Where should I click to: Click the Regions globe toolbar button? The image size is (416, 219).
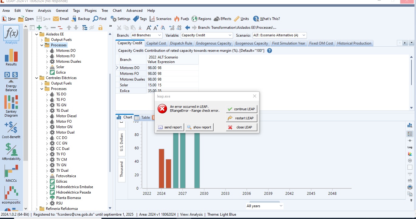click(201, 19)
